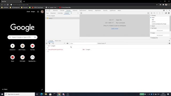171x96 pixels.
Task: Focus the Google search box
Action: click(22, 37)
